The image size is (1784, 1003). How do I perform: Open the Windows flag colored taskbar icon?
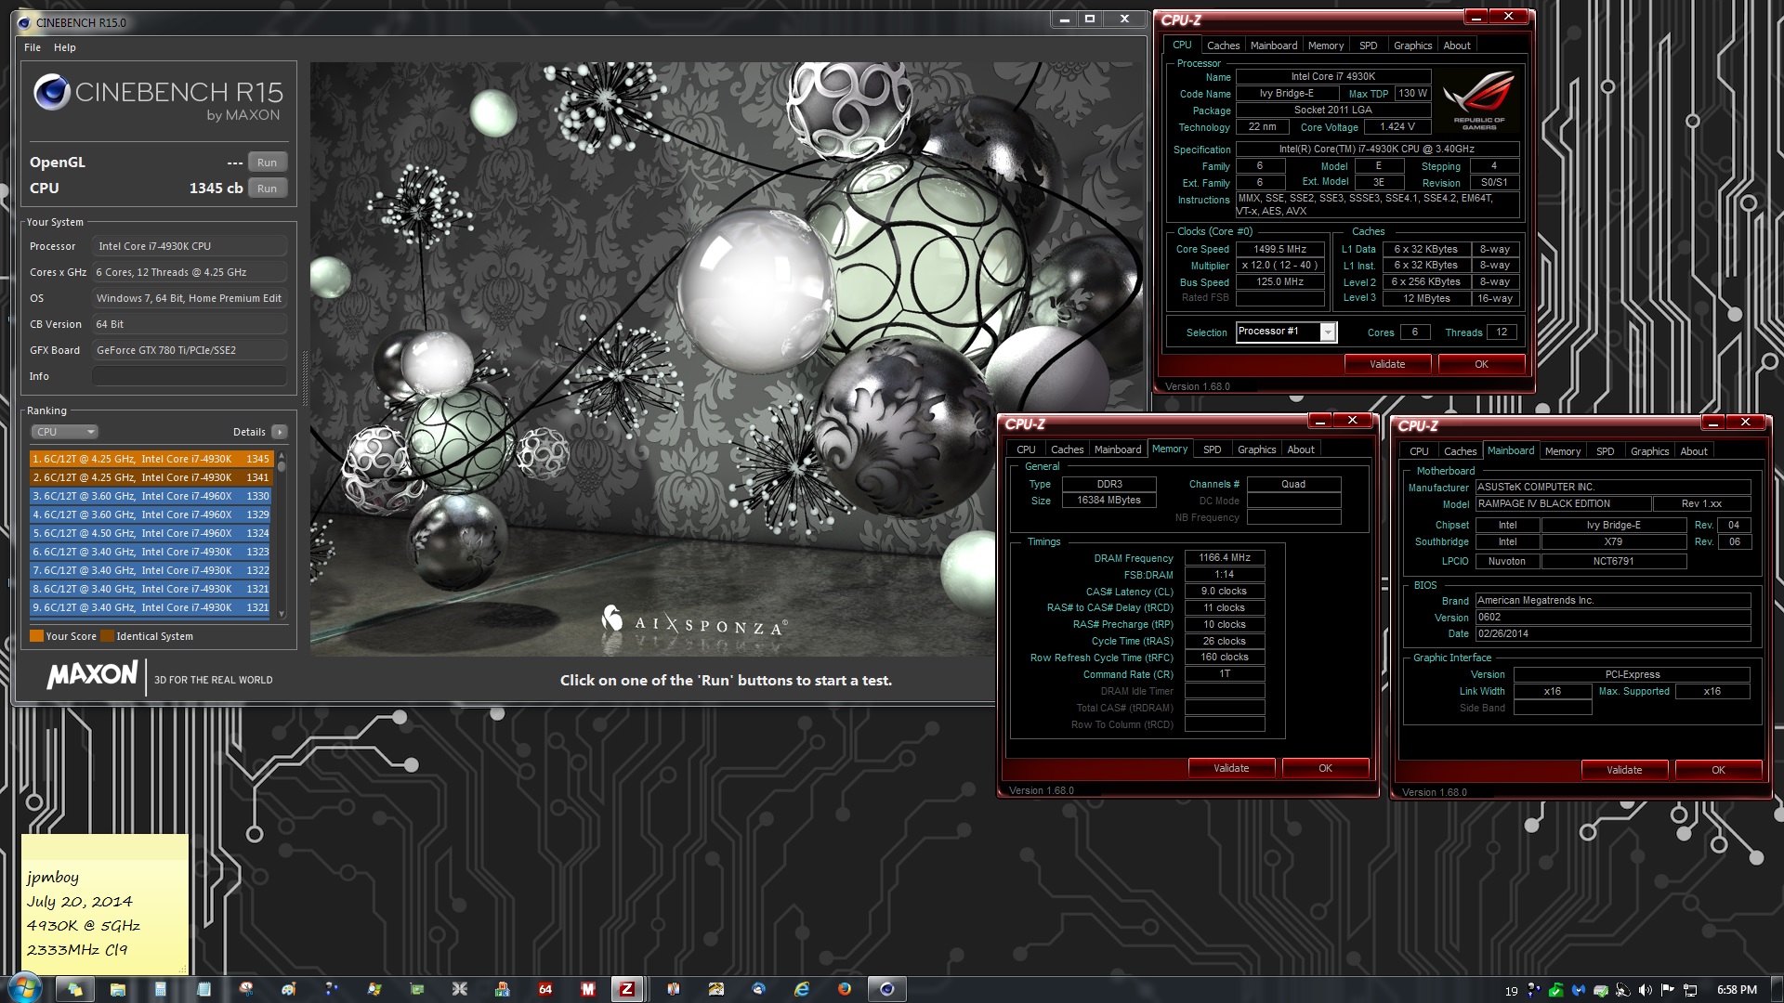pyautogui.click(x=374, y=989)
